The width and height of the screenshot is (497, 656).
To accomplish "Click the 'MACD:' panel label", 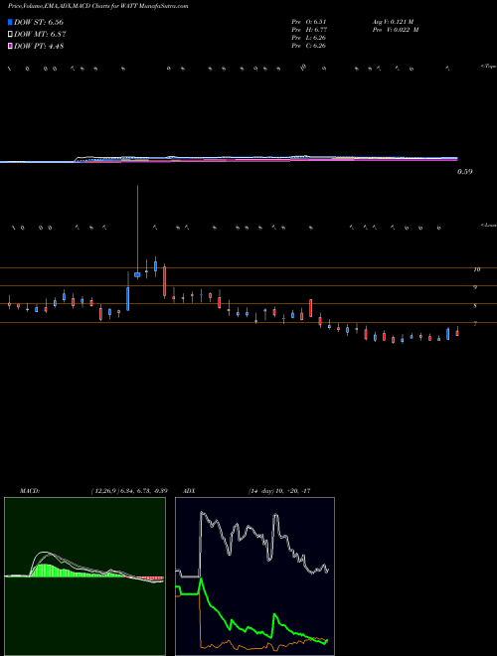I will 30,491.
